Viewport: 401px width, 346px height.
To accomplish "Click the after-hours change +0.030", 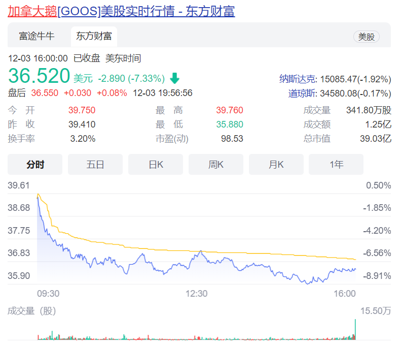I will pyautogui.click(x=78, y=93).
